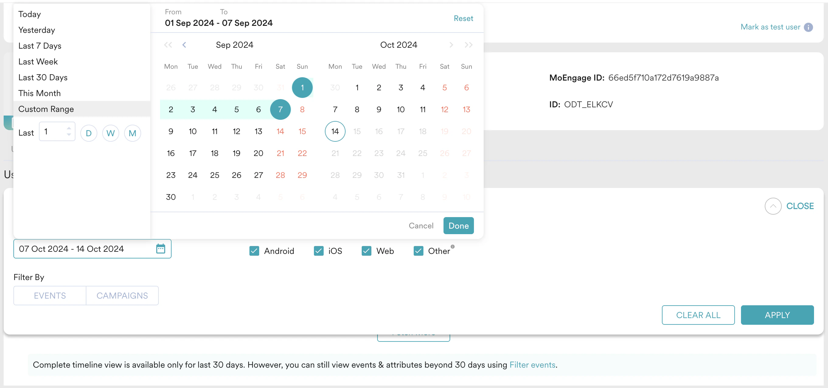Screen dimensions: 828x388
Task: Jump to next year with double-right arrows
Action: pos(468,45)
